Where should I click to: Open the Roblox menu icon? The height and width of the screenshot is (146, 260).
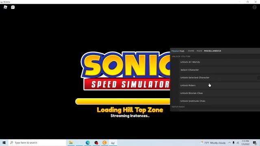[5, 7]
